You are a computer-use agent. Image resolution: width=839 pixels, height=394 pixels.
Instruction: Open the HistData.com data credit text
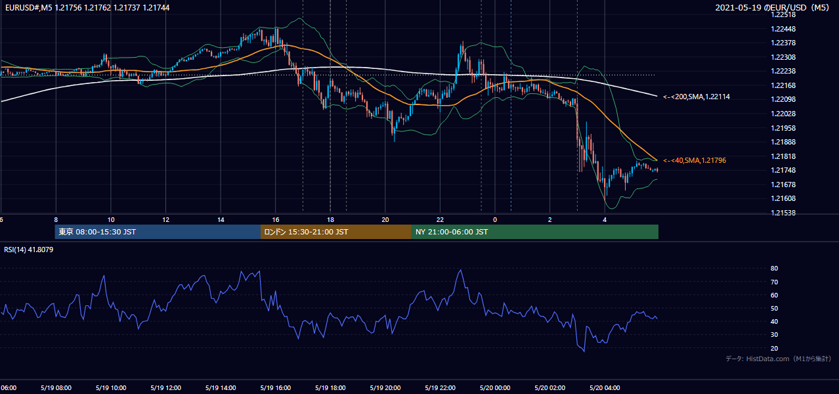[x=779, y=359]
